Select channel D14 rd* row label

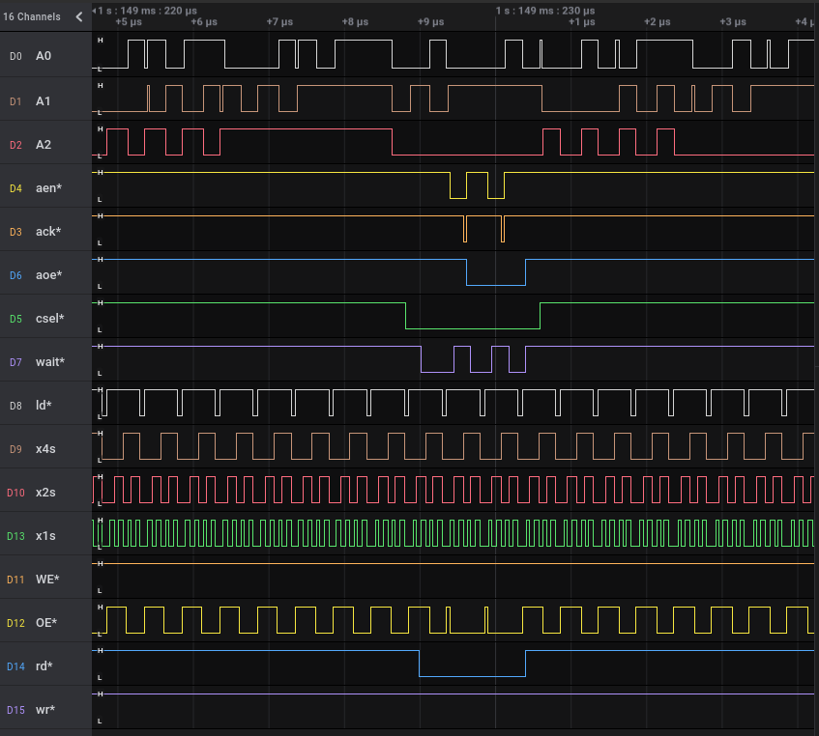click(x=46, y=666)
